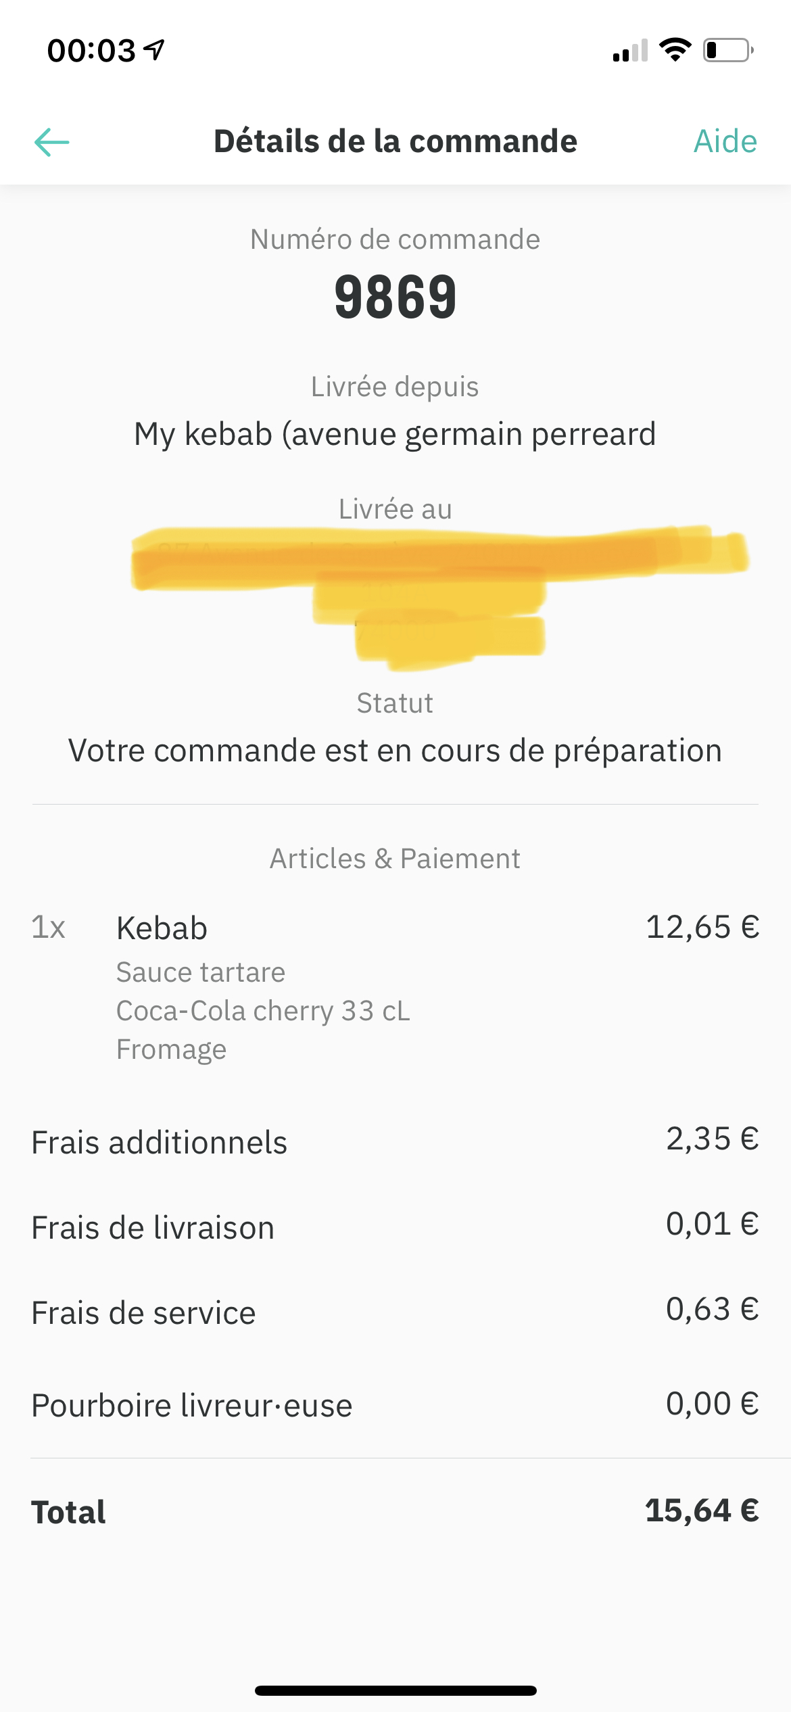The image size is (791, 1712).
Task: Tap the order preparation status text
Action: tap(395, 751)
